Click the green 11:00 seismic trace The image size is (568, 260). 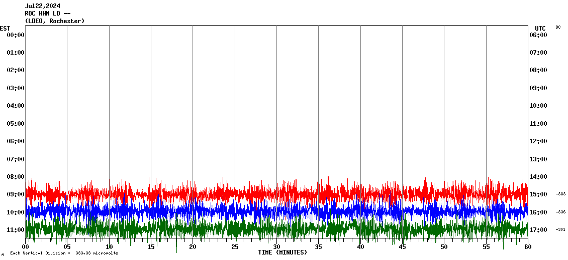[x=276, y=229]
